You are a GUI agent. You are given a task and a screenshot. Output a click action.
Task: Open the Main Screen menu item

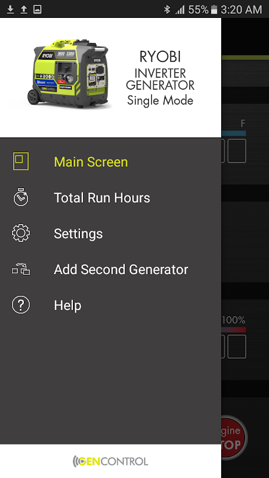point(91,162)
